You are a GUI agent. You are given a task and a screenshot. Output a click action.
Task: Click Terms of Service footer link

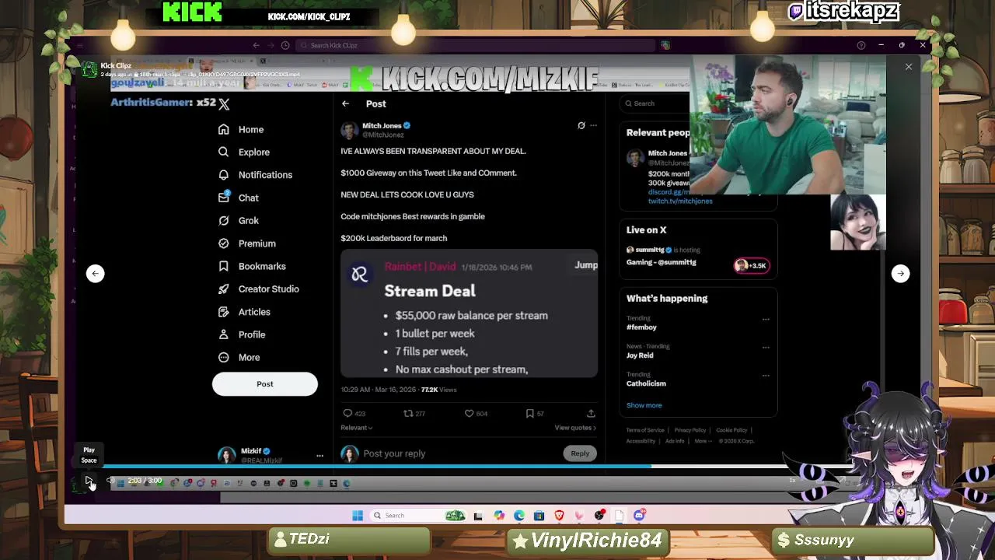[x=645, y=430]
